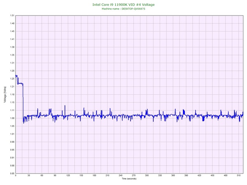Click the 1.18 y-axis value

[x=12, y=94]
